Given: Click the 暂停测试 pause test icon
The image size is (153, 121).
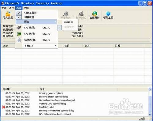Looking at the screenshot, I should pyautogui.click(x=81, y=14).
